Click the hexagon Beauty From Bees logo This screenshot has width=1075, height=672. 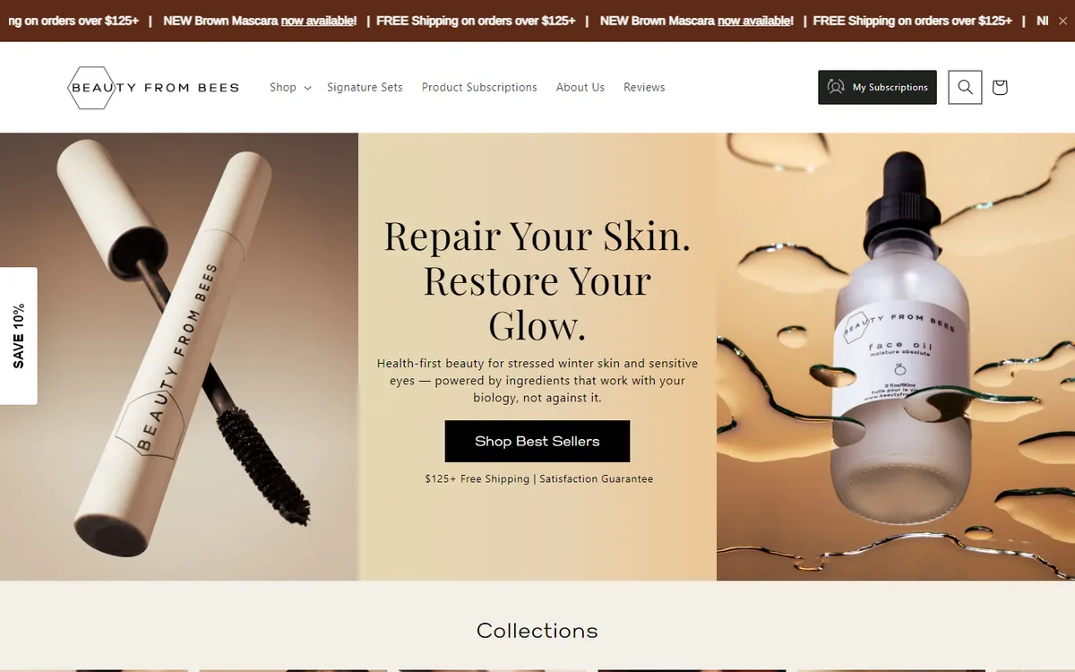[x=153, y=88]
